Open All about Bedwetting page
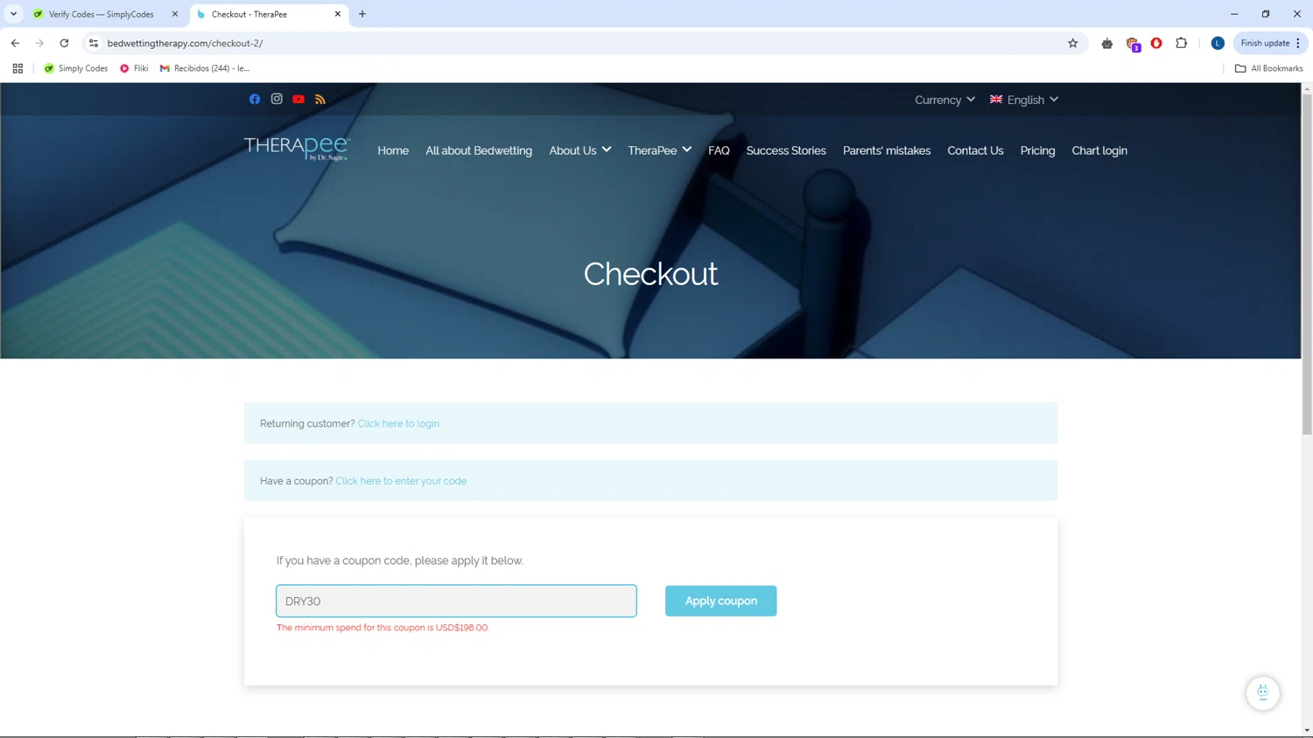 click(479, 150)
